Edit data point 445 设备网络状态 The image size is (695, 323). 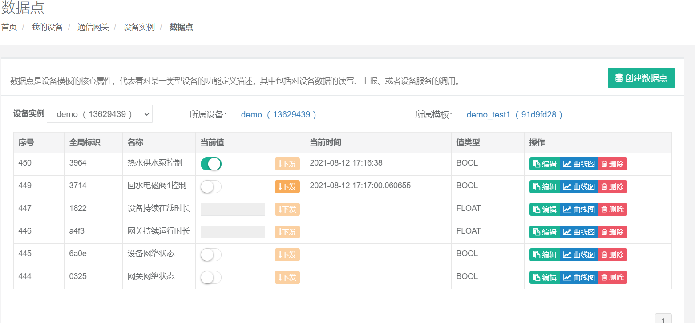pos(545,254)
